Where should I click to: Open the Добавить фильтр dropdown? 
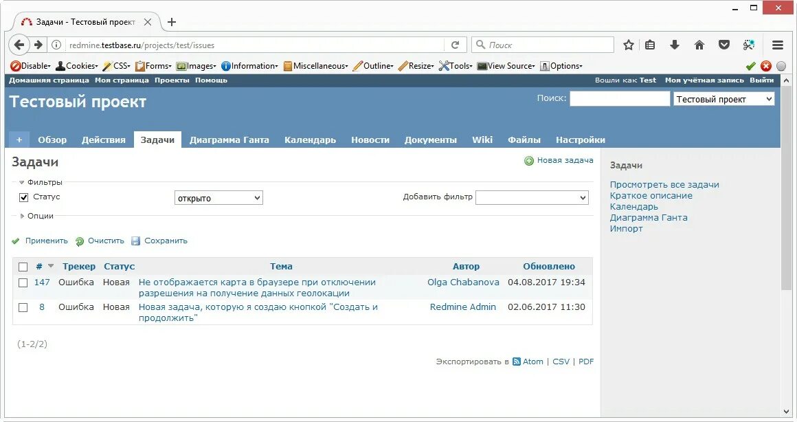tap(532, 197)
